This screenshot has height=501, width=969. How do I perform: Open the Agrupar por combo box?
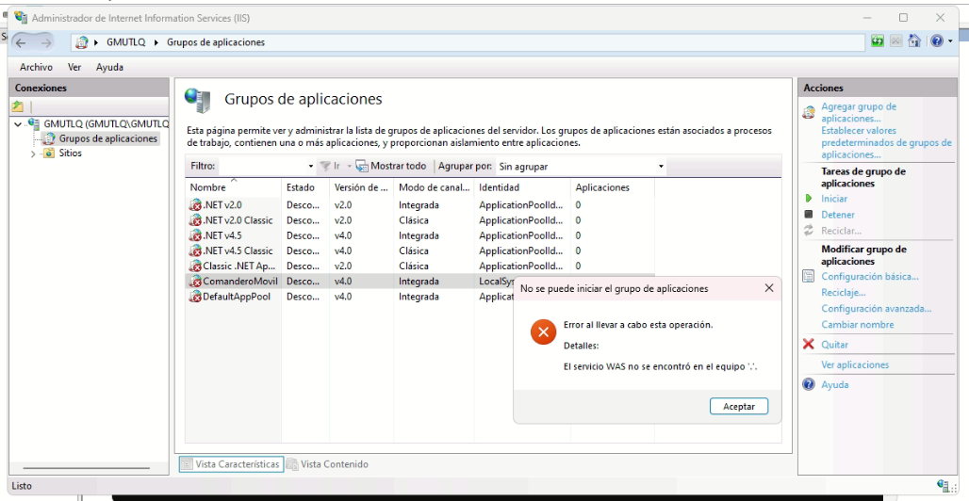[581, 166]
